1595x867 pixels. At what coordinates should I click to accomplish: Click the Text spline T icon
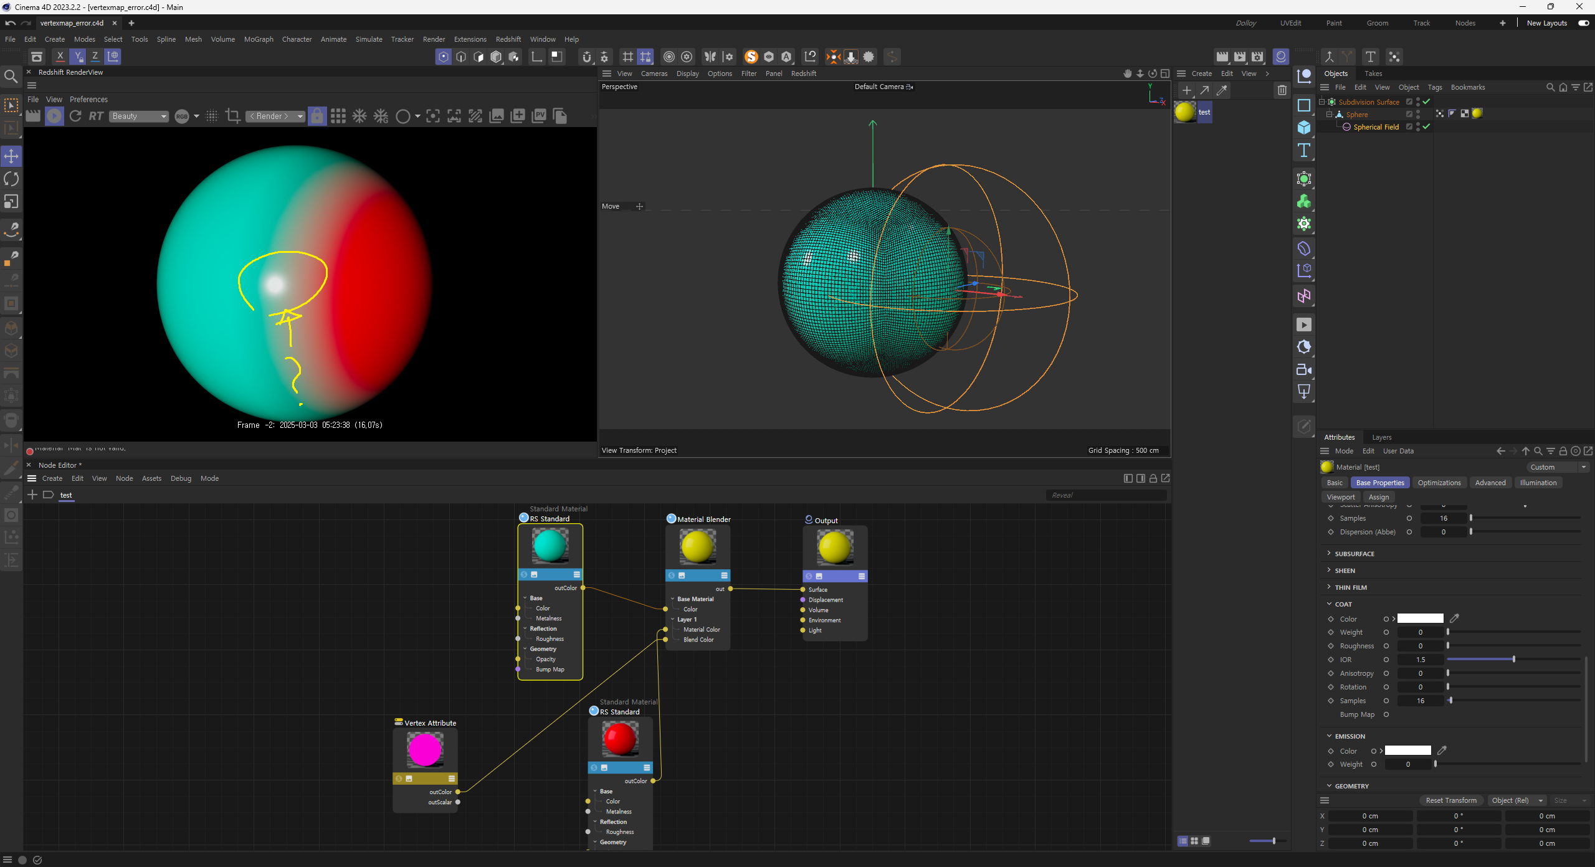1304,150
